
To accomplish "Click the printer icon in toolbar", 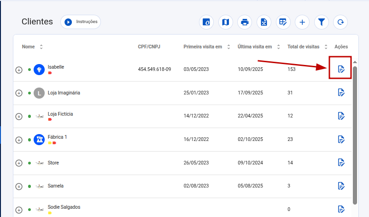I will [245, 22].
